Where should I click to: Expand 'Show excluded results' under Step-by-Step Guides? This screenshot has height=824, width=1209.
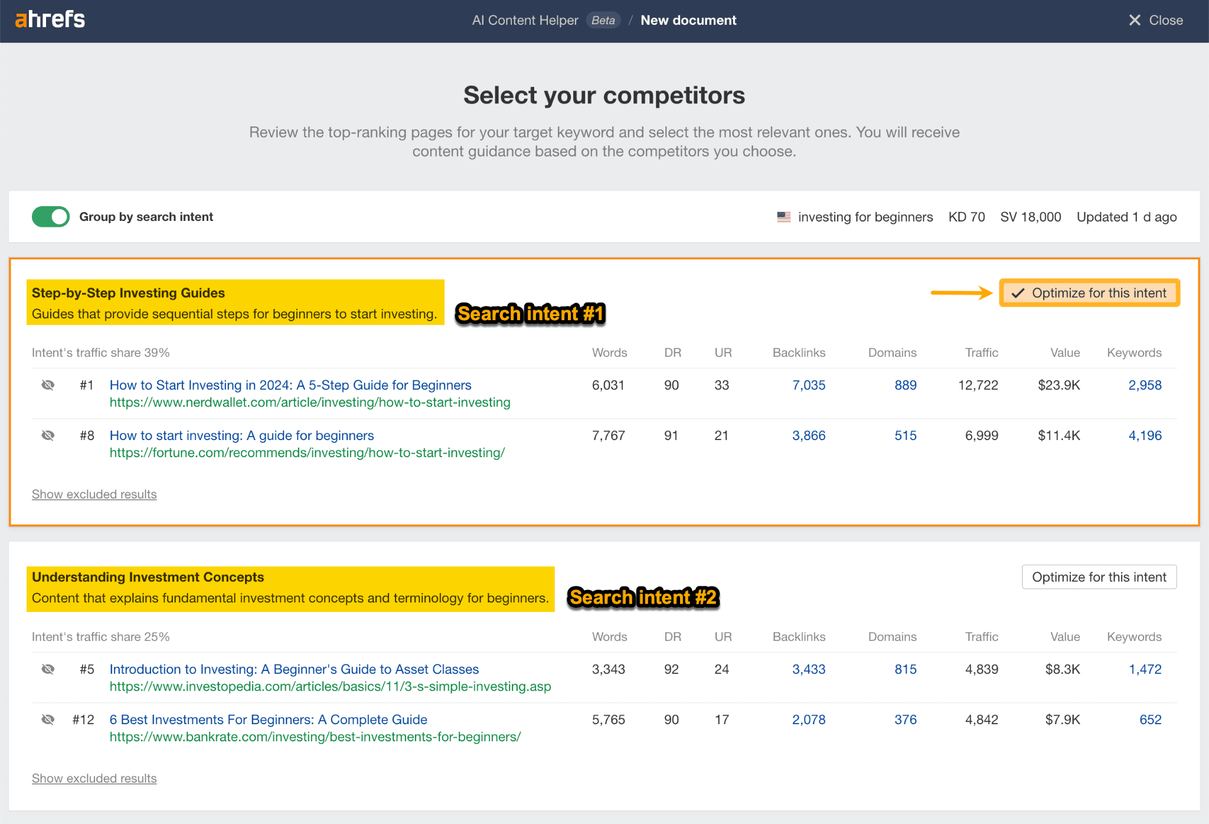pos(94,494)
